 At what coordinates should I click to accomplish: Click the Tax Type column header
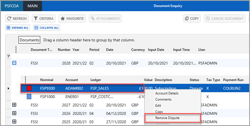click(213, 80)
